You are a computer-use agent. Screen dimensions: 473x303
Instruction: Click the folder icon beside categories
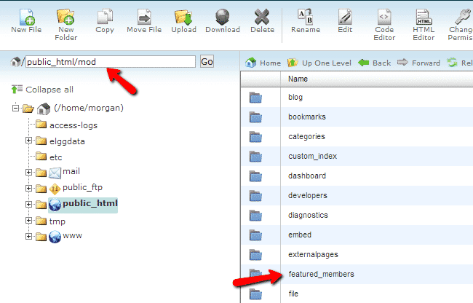click(x=255, y=137)
